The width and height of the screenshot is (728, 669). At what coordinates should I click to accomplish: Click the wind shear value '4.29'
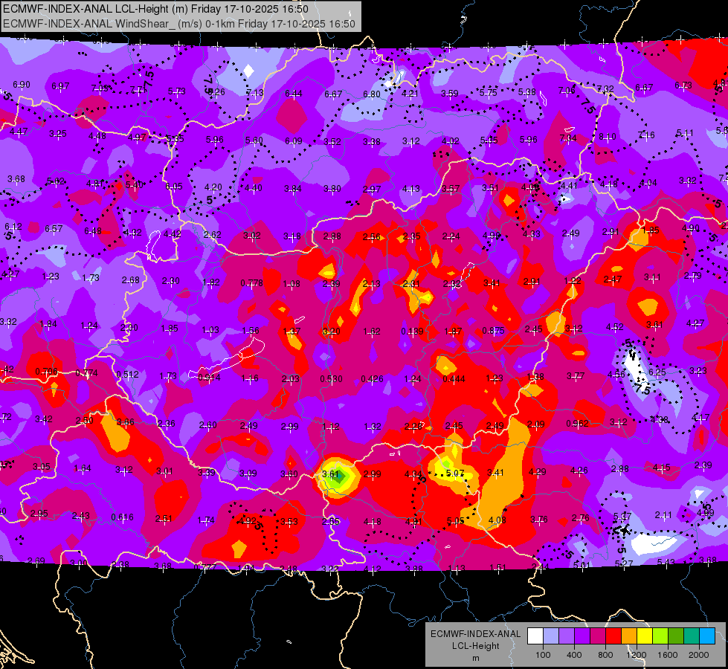coord(538,472)
